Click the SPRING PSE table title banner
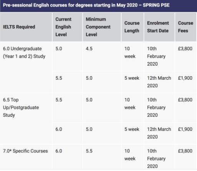Screen dimensions: 197x171 click(98, 6)
